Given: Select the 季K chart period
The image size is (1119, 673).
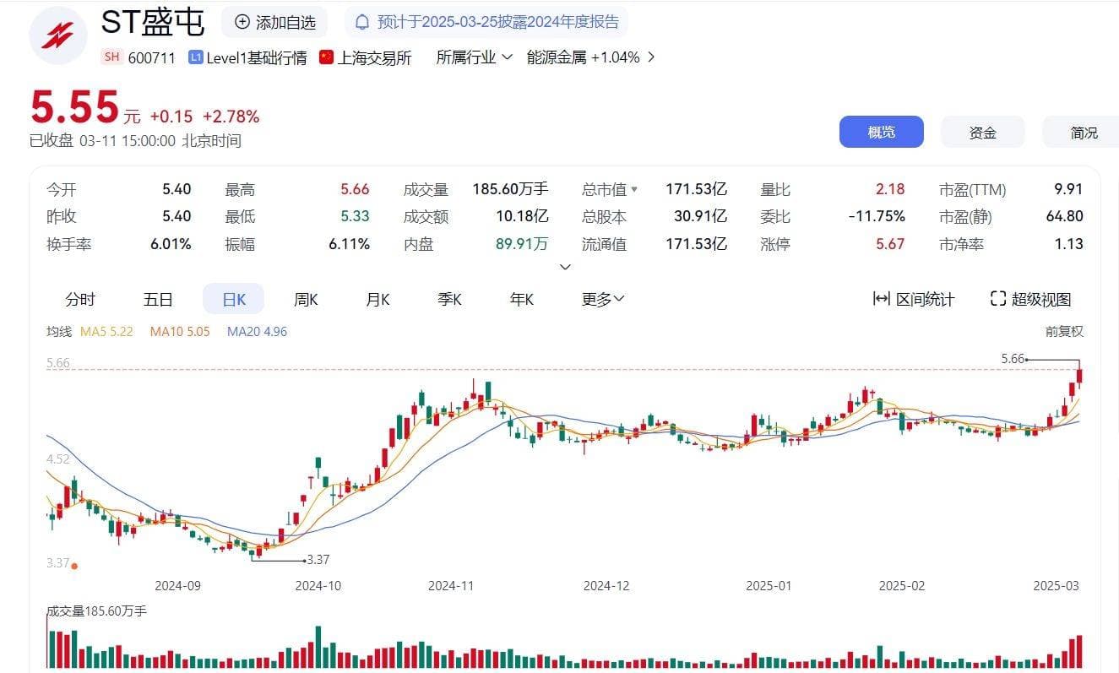Looking at the screenshot, I should click(449, 299).
